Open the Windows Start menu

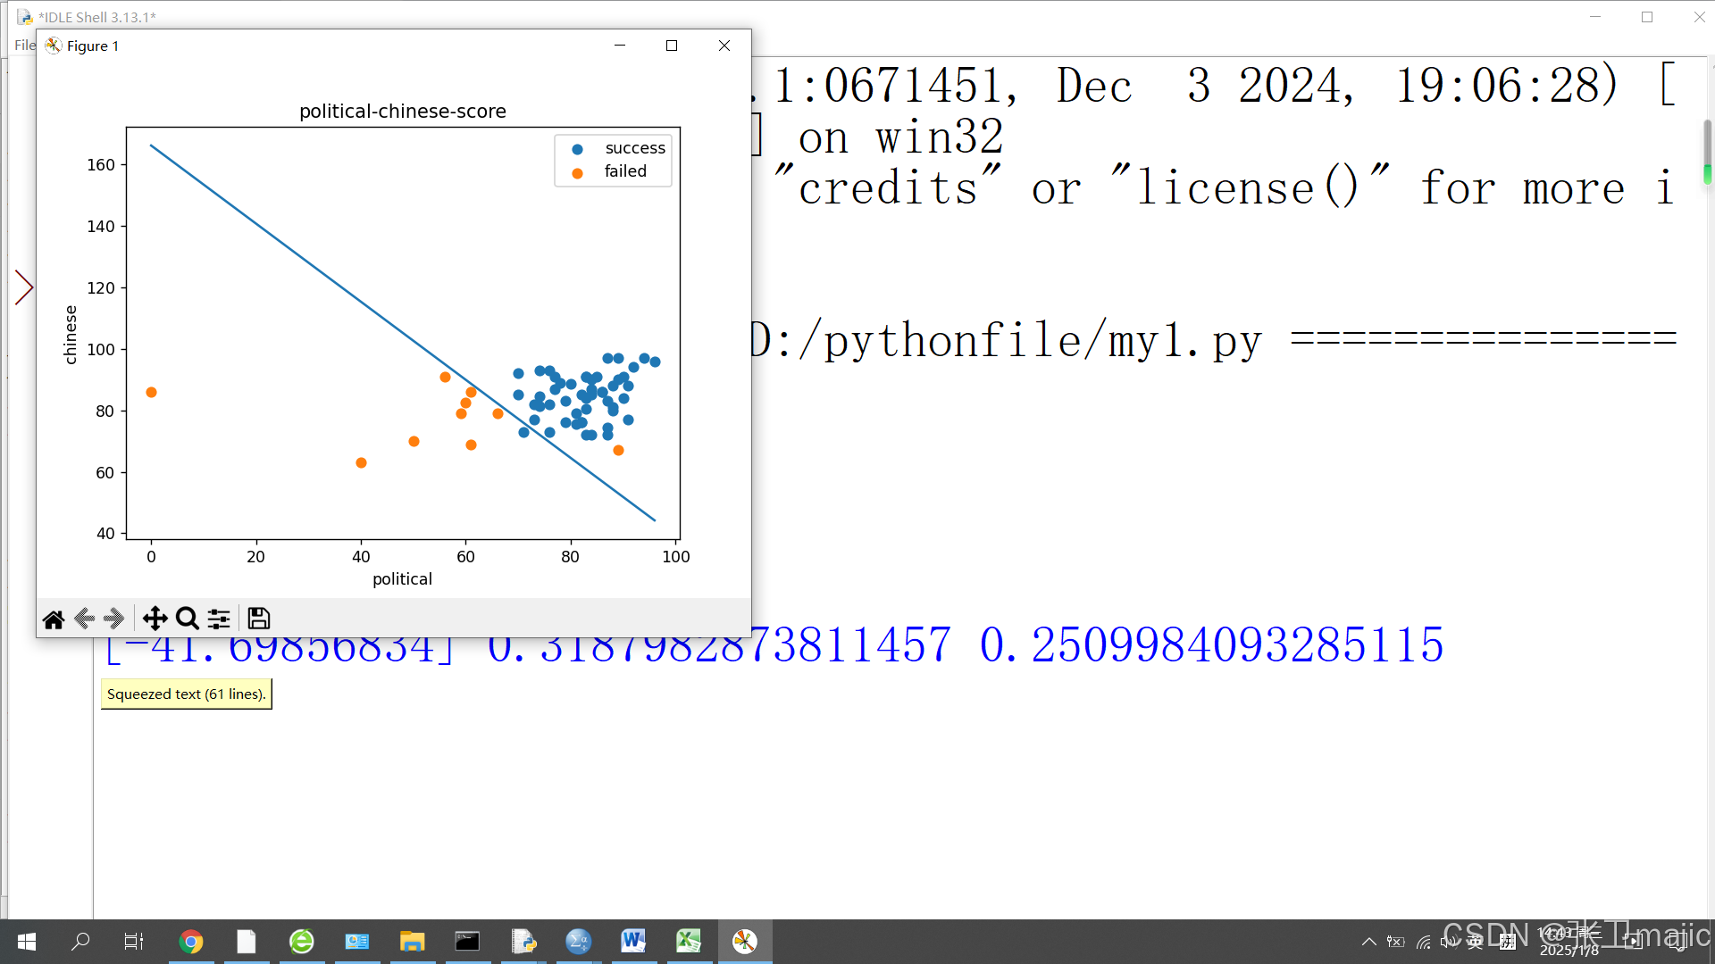tap(26, 941)
